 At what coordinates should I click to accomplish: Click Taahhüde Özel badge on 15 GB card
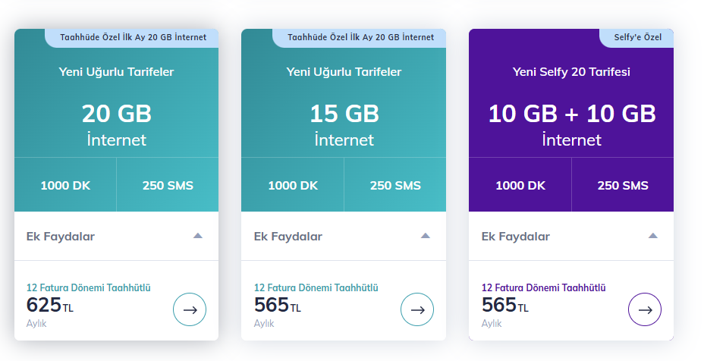pyautogui.click(x=360, y=38)
